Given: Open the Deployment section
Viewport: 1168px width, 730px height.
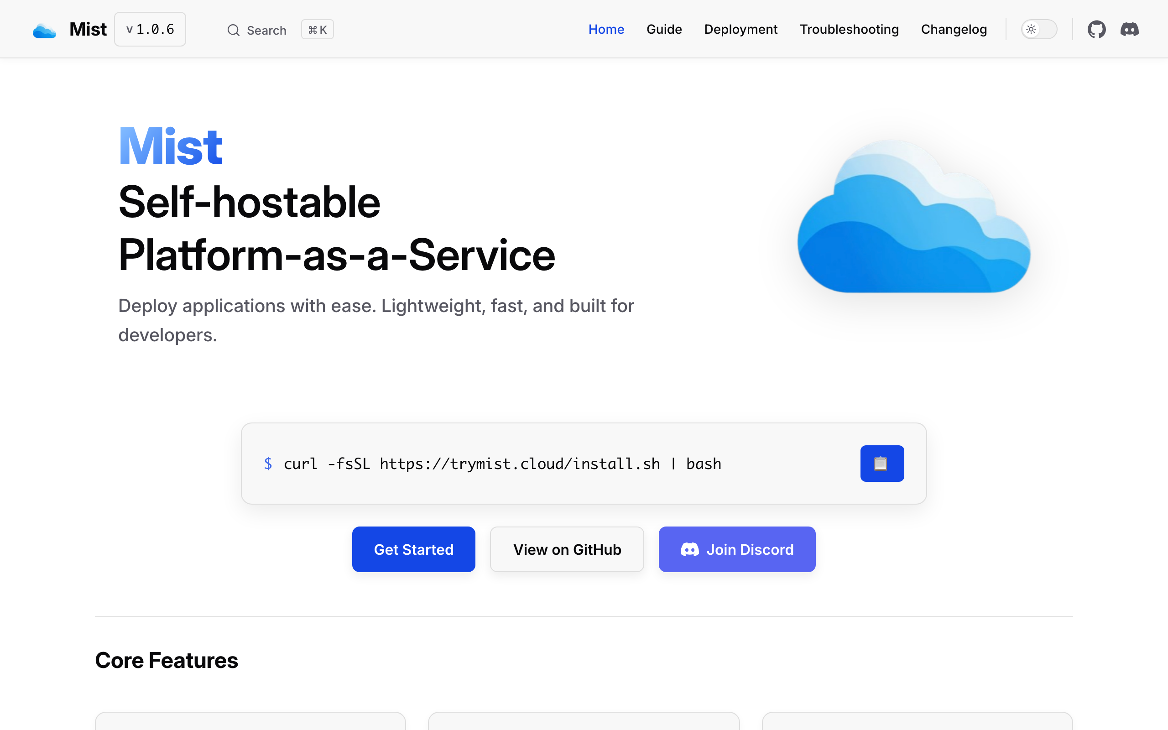Looking at the screenshot, I should point(740,30).
